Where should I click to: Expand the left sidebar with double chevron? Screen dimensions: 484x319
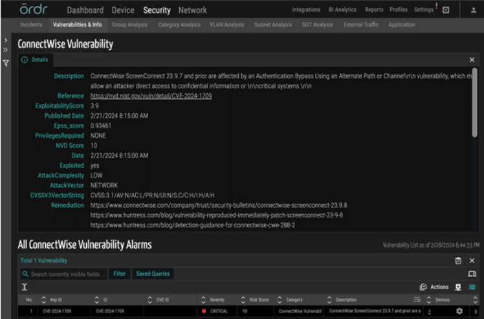click(6, 50)
